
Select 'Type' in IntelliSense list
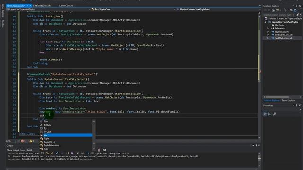(66, 149)
